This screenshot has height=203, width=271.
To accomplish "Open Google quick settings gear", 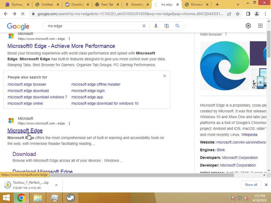I will [x=248, y=26].
